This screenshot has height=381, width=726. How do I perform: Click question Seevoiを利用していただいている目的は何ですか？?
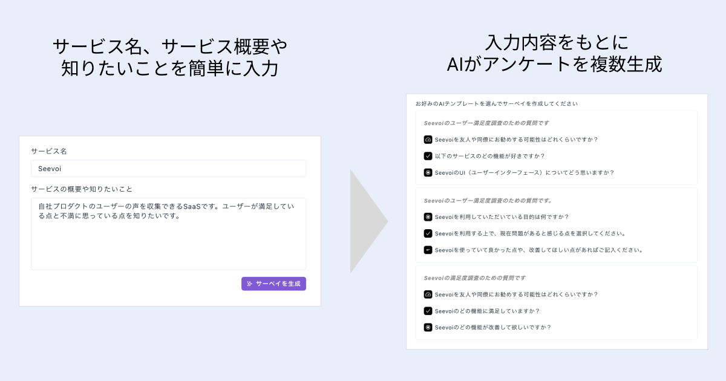502,217
